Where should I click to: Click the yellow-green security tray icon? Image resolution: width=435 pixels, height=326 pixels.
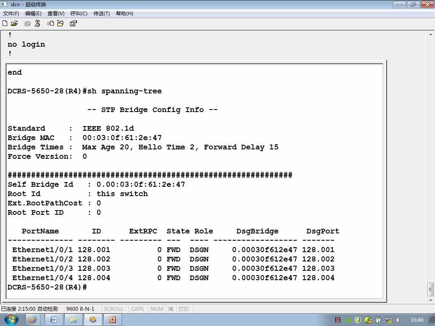pos(368,320)
